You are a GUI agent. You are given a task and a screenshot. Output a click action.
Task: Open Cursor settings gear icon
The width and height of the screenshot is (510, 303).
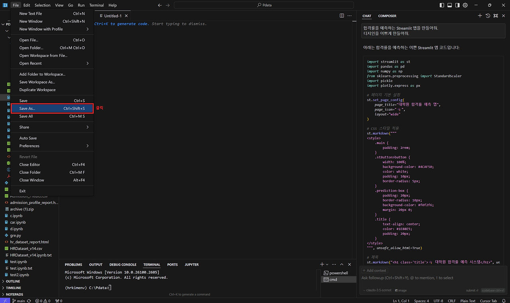[465, 5]
